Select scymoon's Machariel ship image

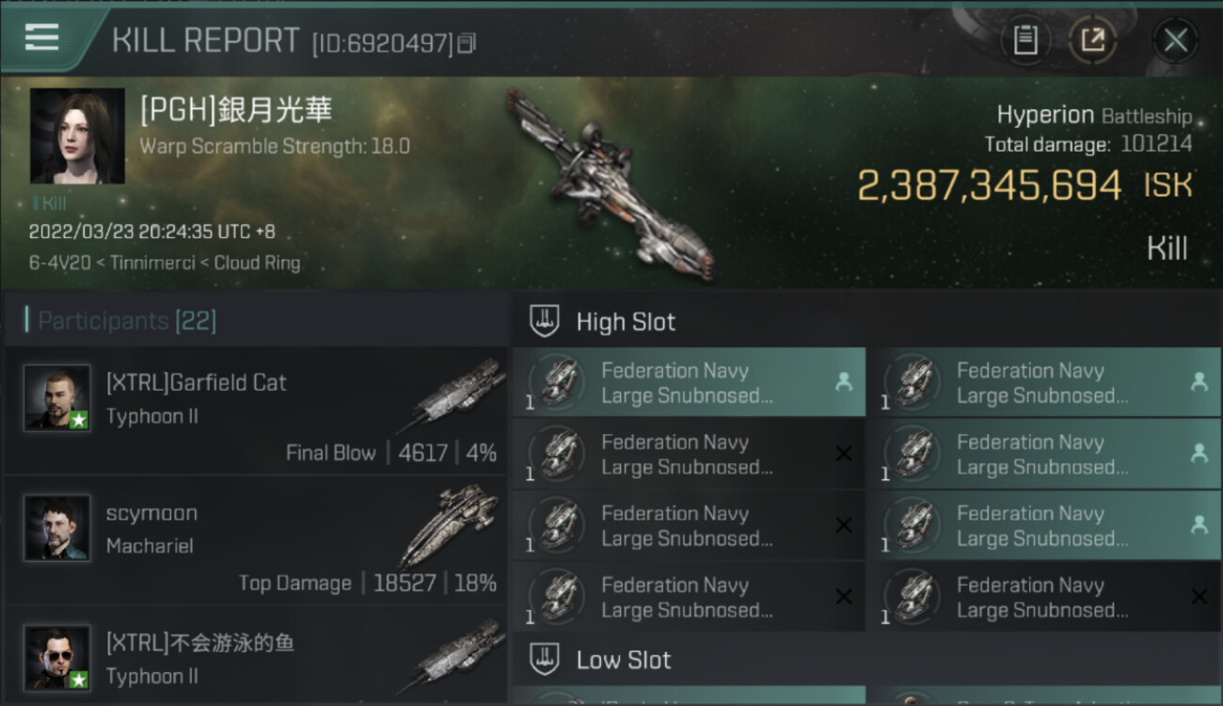pyautogui.click(x=452, y=525)
